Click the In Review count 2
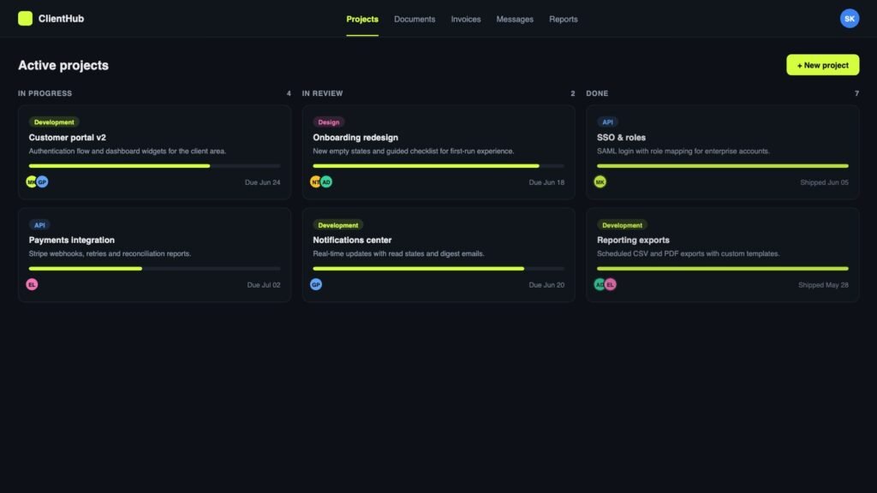The height and width of the screenshot is (493, 877). tap(573, 93)
